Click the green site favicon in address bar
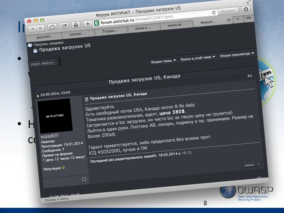The image size is (284, 213). [96, 23]
